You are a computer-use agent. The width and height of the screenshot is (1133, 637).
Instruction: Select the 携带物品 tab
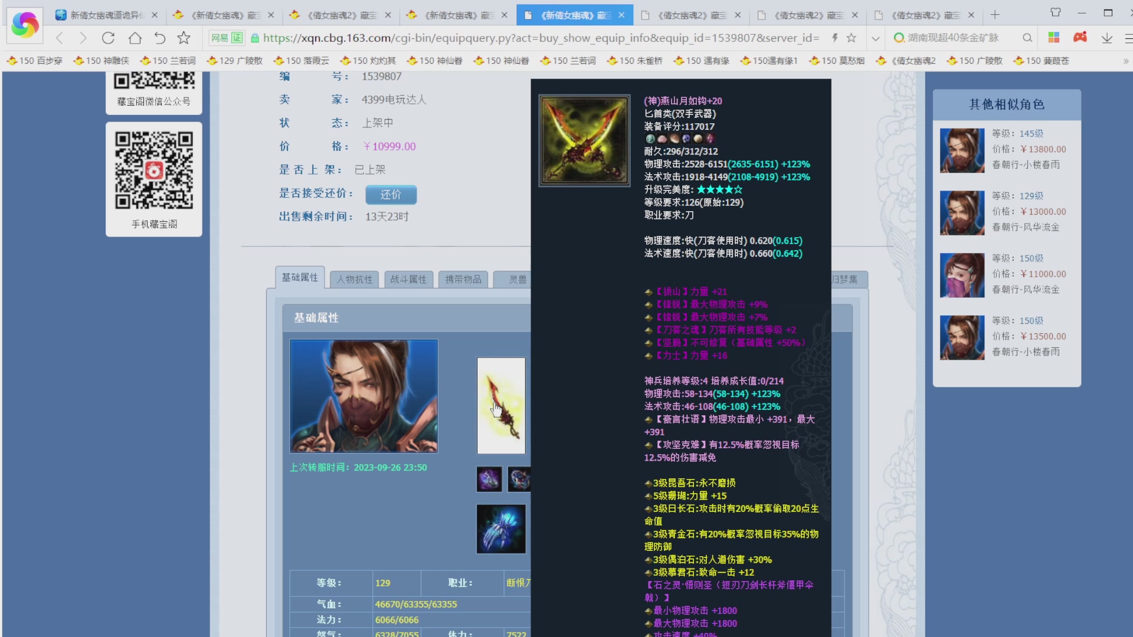click(x=463, y=280)
